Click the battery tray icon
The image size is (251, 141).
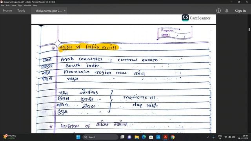coord(234,137)
